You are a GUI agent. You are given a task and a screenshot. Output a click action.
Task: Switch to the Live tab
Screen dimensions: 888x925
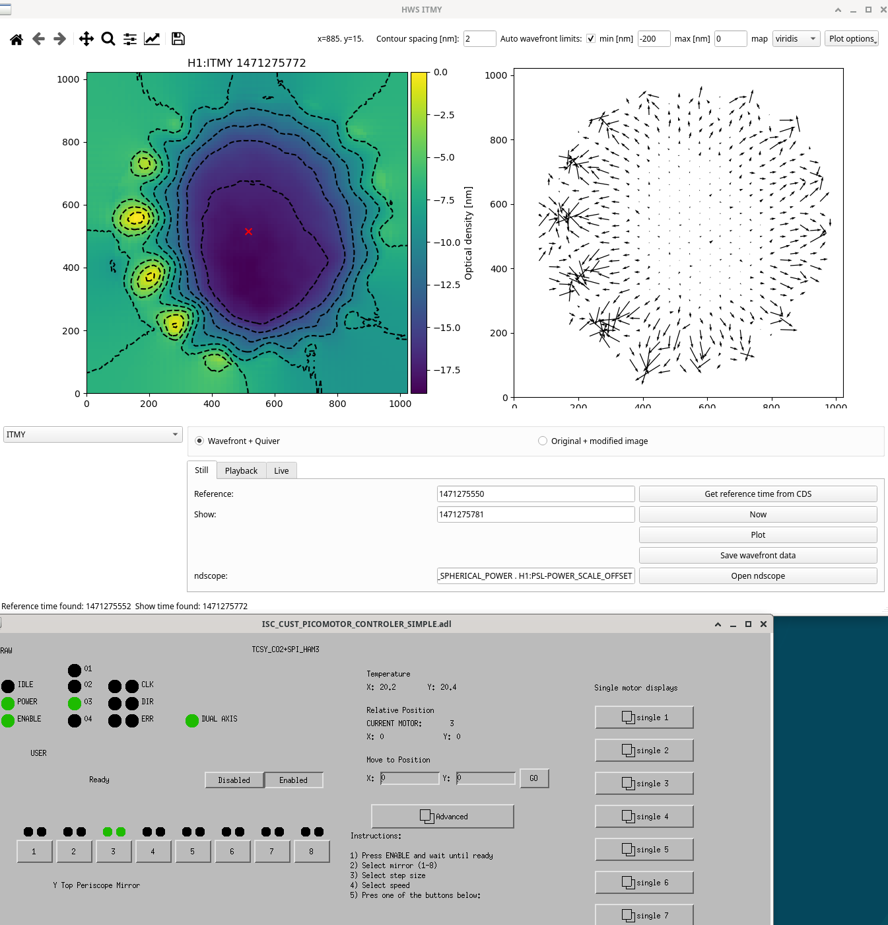[281, 470]
